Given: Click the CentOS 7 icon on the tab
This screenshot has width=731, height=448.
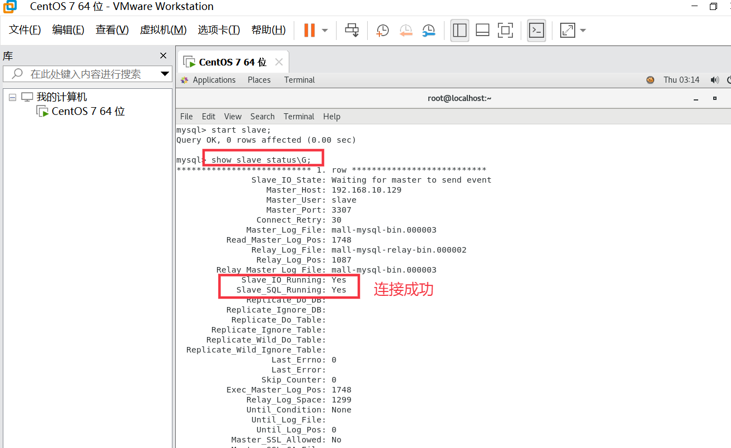Looking at the screenshot, I should pos(189,62).
